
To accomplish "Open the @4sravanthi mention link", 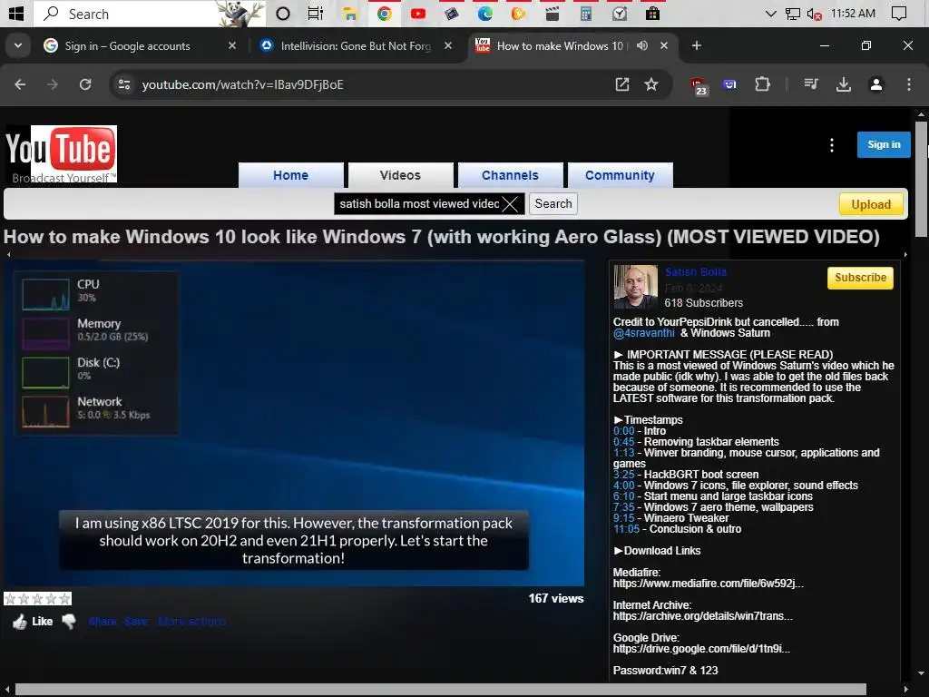I will click(x=644, y=333).
